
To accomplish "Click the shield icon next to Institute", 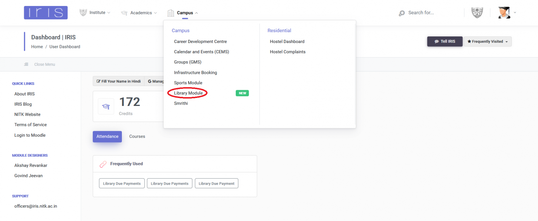I will [83, 12].
